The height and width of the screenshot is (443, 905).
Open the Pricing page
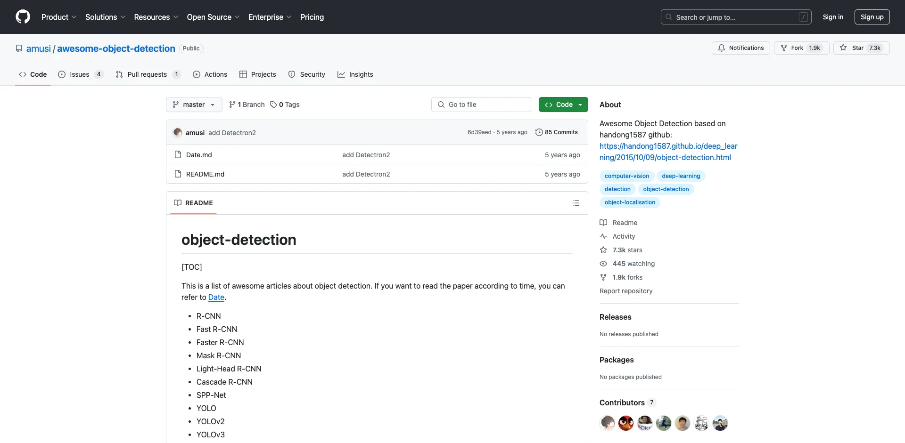click(x=312, y=17)
